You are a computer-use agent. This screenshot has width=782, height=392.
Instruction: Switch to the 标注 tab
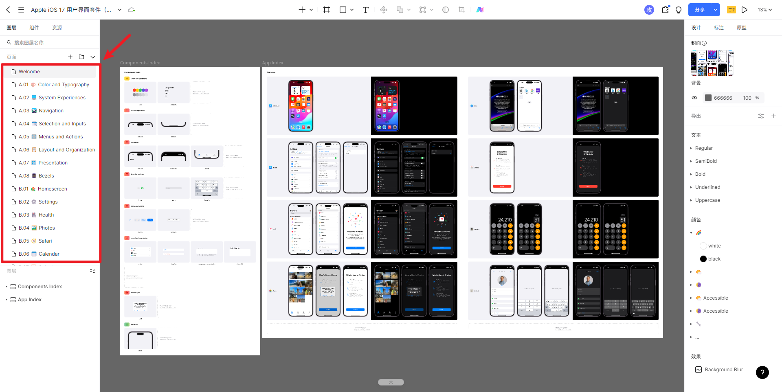pos(719,28)
